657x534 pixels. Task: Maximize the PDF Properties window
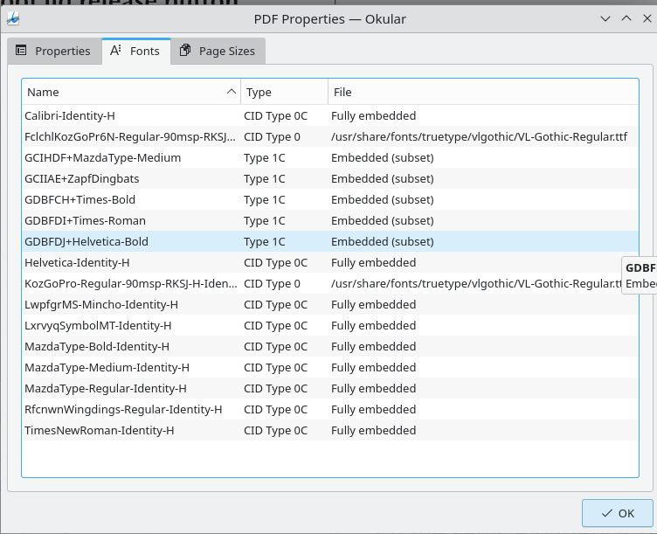click(626, 18)
